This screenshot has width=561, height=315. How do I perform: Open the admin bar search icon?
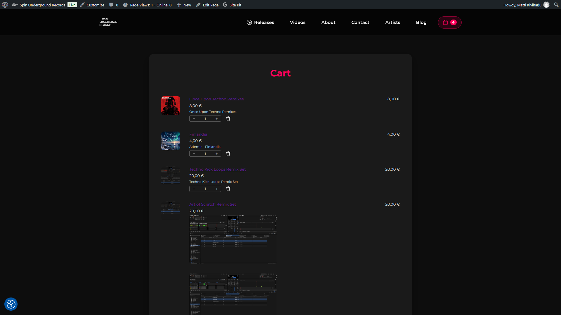point(556,5)
